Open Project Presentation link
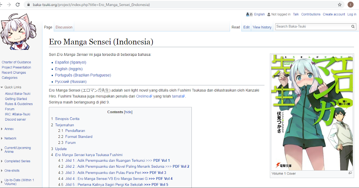 (16, 67)
